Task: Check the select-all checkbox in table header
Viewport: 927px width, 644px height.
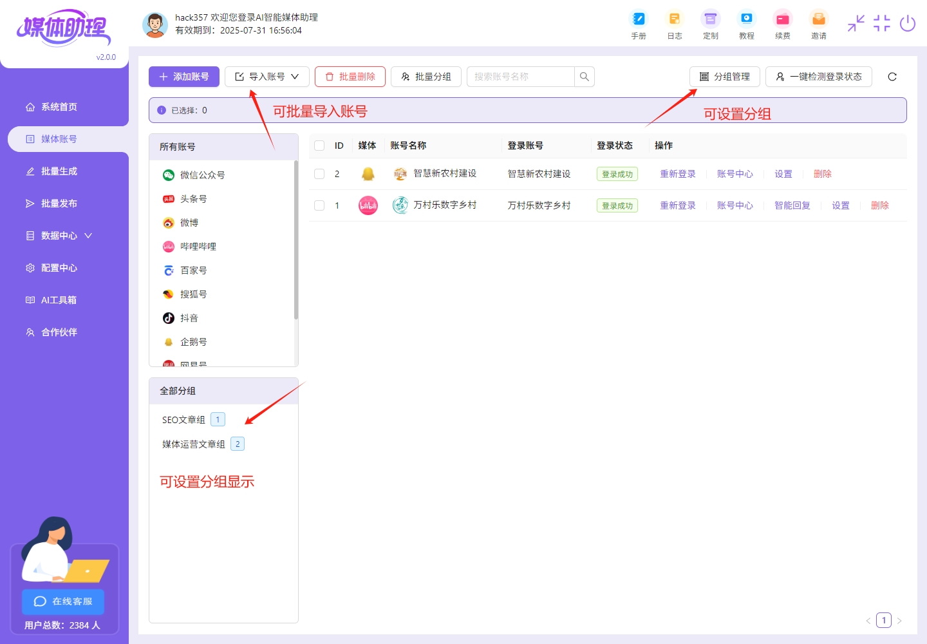Action: coord(319,146)
